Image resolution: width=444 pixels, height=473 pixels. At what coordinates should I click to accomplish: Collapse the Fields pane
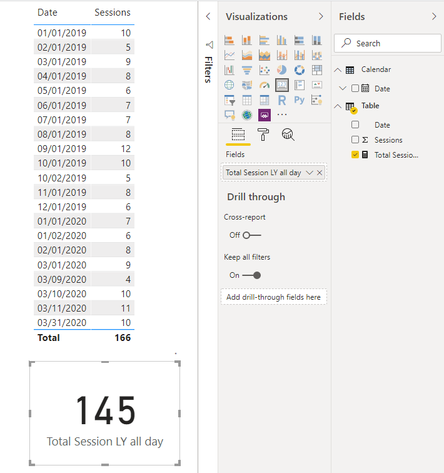click(434, 16)
